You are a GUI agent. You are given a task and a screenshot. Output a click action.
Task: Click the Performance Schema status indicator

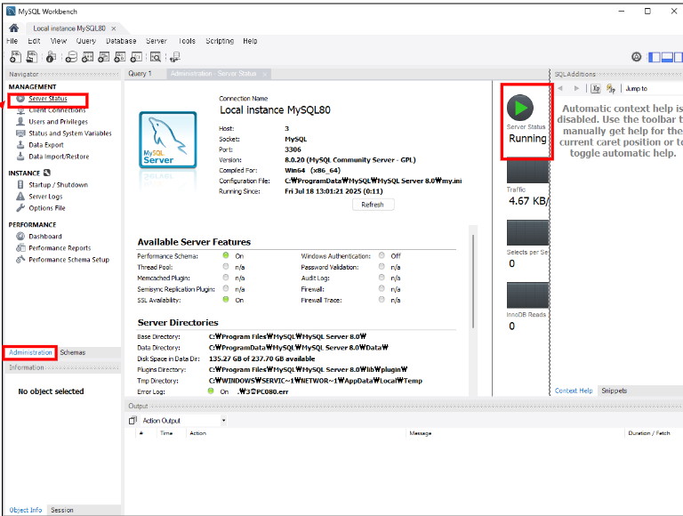pyautogui.click(x=227, y=255)
